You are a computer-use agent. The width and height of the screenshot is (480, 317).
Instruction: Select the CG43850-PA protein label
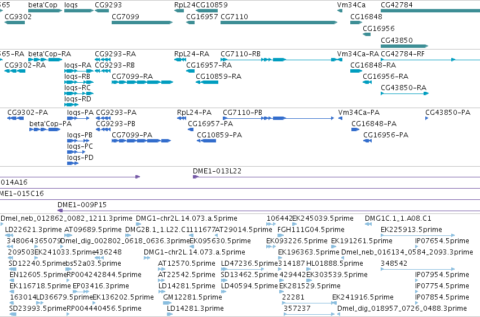[x=447, y=113]
